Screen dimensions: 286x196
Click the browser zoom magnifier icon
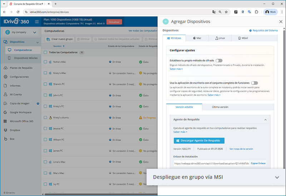[x=220, y=12]
